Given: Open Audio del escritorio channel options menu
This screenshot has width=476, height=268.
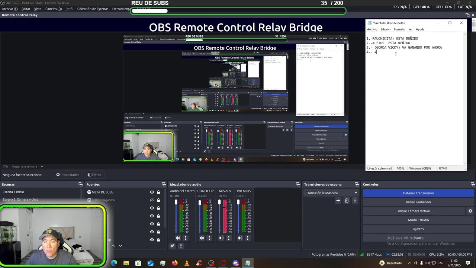Looking at the screenshot, I should 185,238.
